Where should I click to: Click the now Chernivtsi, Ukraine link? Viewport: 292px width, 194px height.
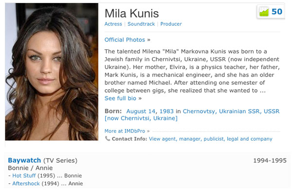point(141,118)
